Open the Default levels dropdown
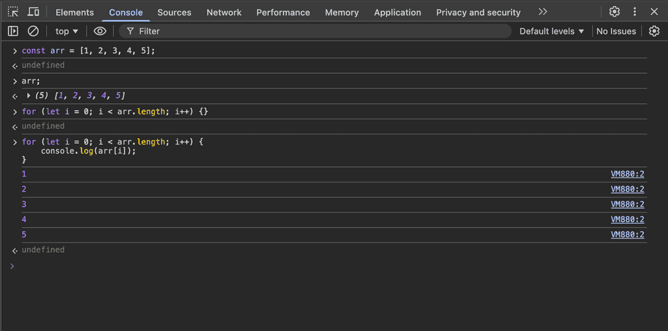The height and width of the screenshot is (331, 668). coord(552,31)
